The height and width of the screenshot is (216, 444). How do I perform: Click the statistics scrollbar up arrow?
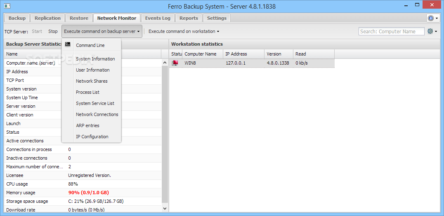click(x=165, y=63)
